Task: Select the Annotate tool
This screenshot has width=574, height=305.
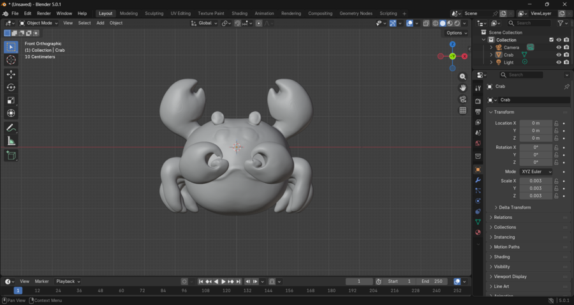Action: 11,128
